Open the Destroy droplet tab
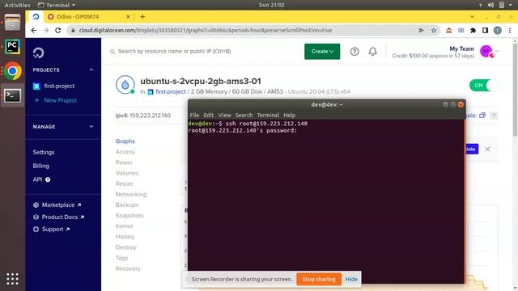 125,247
